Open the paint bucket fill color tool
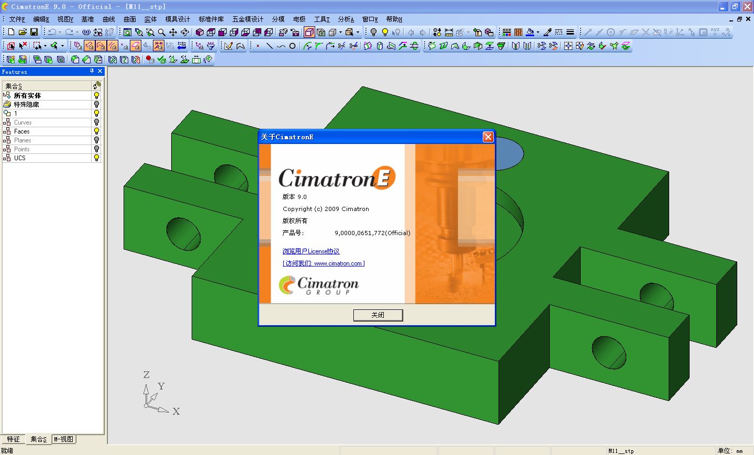 point(530,32)
